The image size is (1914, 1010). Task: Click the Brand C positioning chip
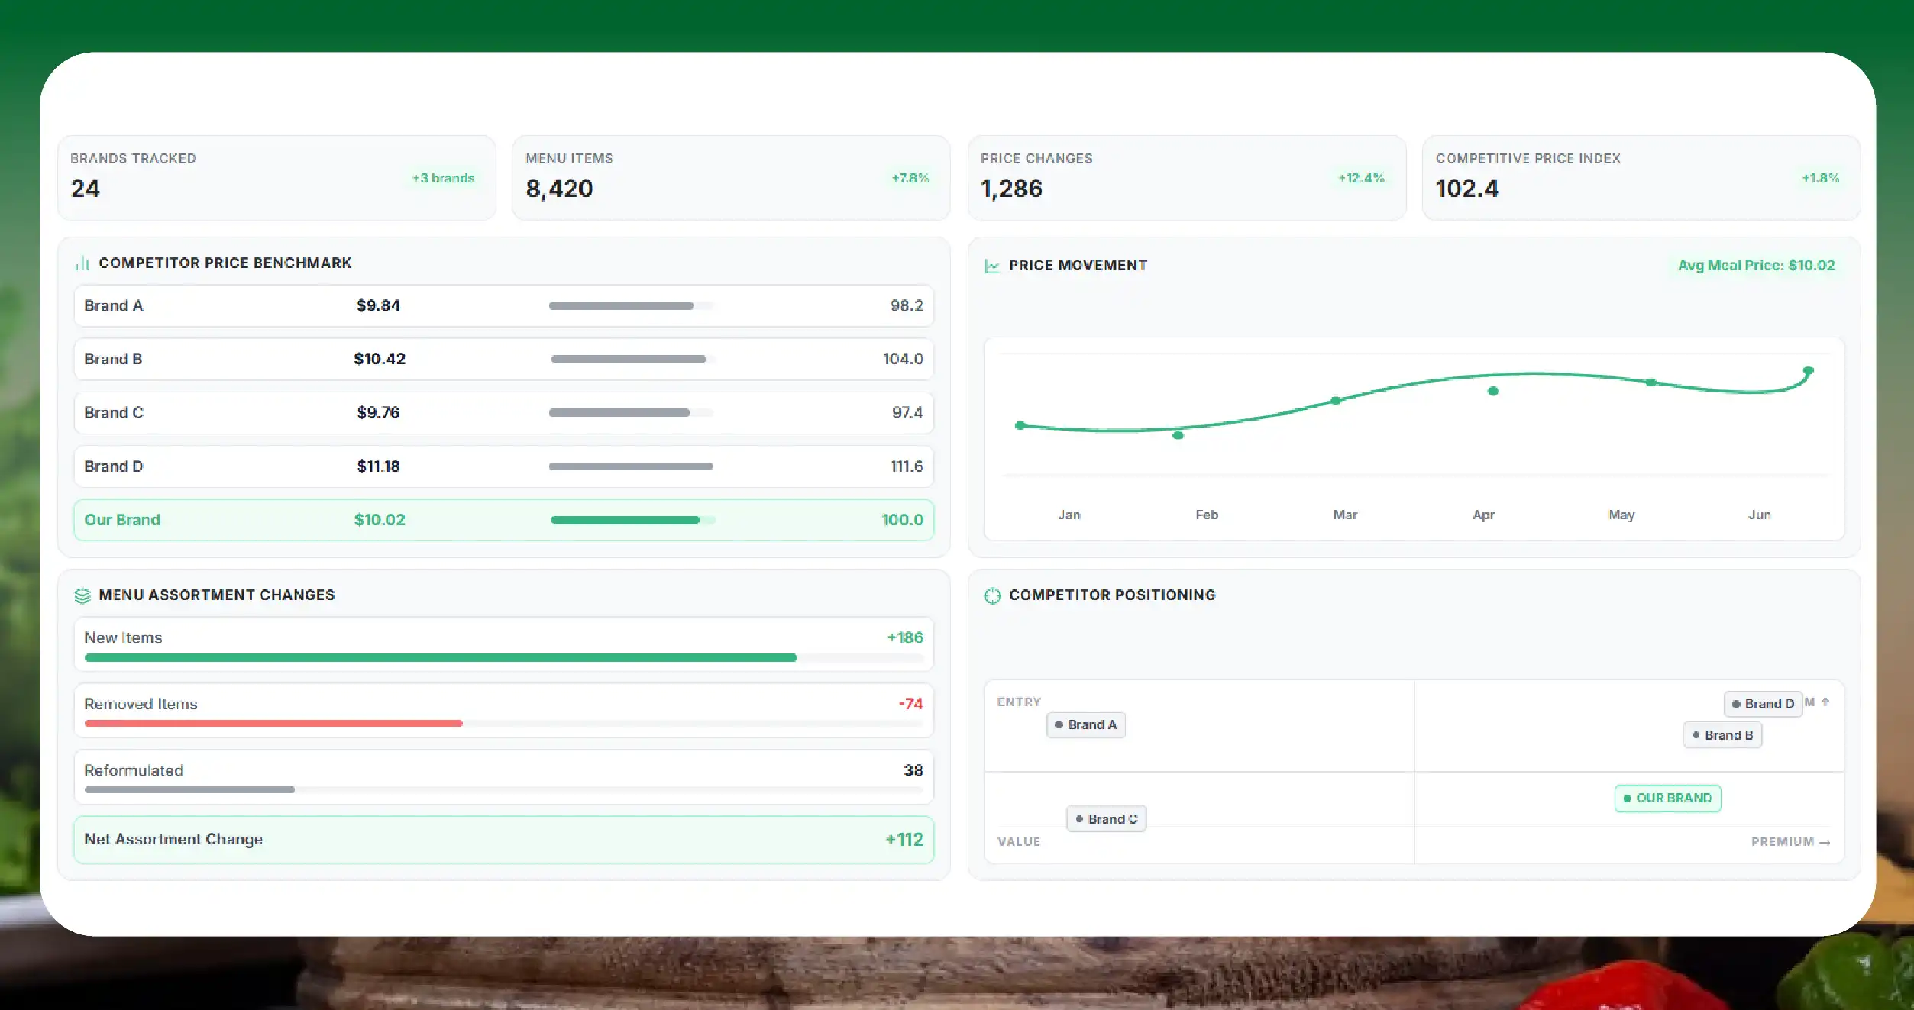click(1106, 819)
